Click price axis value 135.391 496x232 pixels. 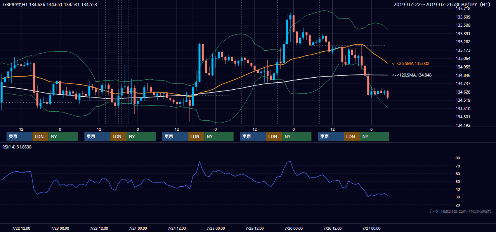(463, 34)
